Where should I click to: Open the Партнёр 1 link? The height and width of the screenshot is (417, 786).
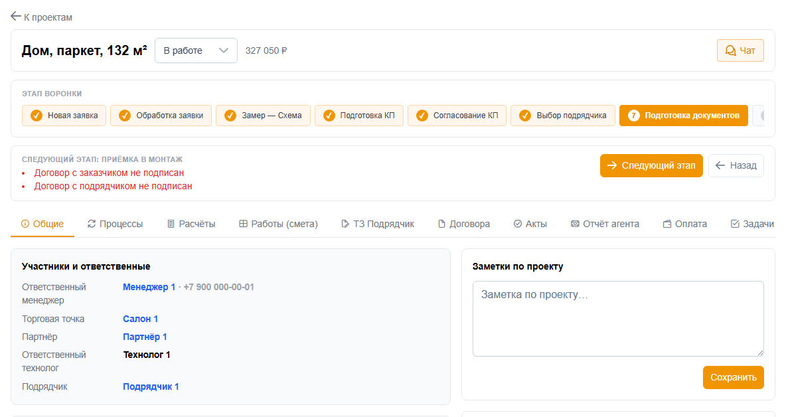[145, 337]
